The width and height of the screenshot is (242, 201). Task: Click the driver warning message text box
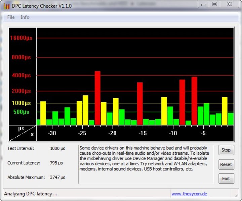click(x=146, y=164)
